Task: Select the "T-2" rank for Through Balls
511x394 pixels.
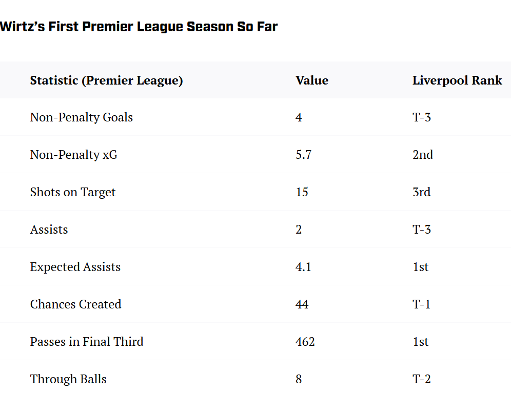Action: (x=422, y=379)
